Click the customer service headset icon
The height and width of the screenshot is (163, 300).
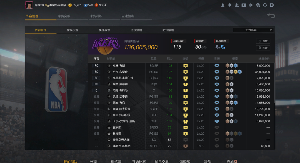265,5
